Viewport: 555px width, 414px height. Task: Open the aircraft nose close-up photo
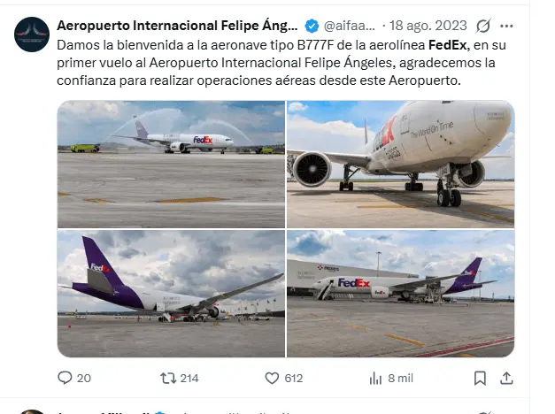(x=400, y=165)
